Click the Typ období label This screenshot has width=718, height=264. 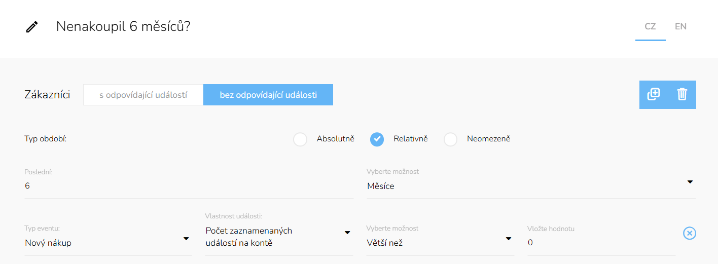(x=46, y=139)
